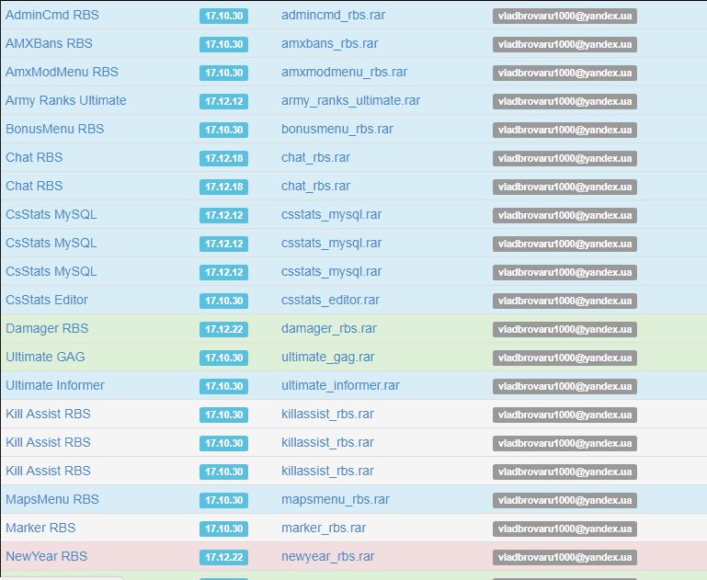Viewport: 707px width, 580px height.
Task: Open the BonusMenu RBS plugin link
Action: [55, 129]
